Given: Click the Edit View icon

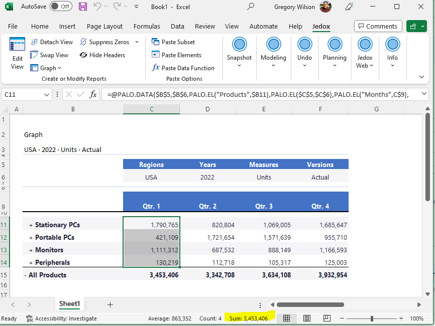Looking at the screenshot, I should point(17,45).
